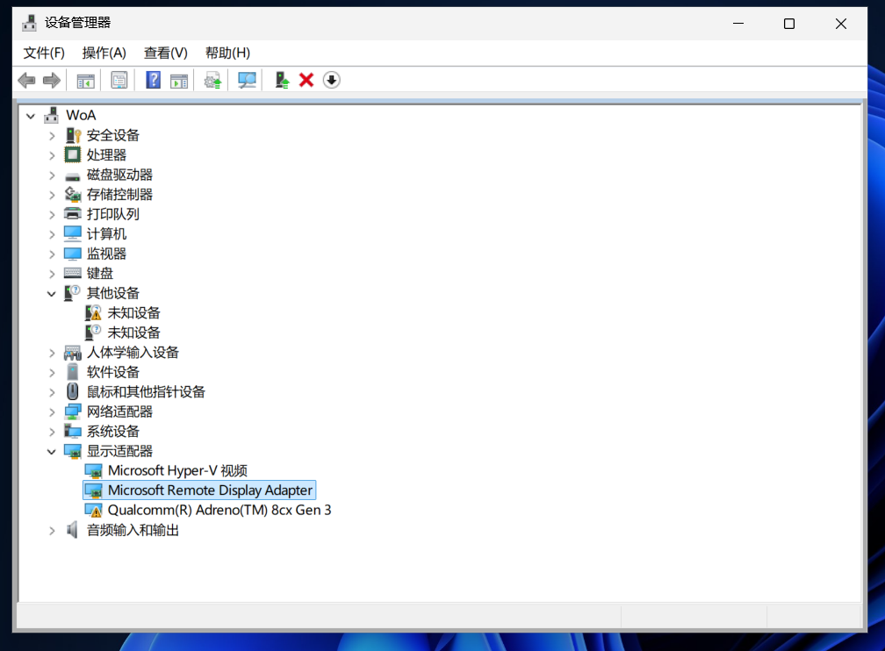This screenshot has width=885, height=651.
Task: Click the 处理器 chip icon
Action: [x=73, y=154]
